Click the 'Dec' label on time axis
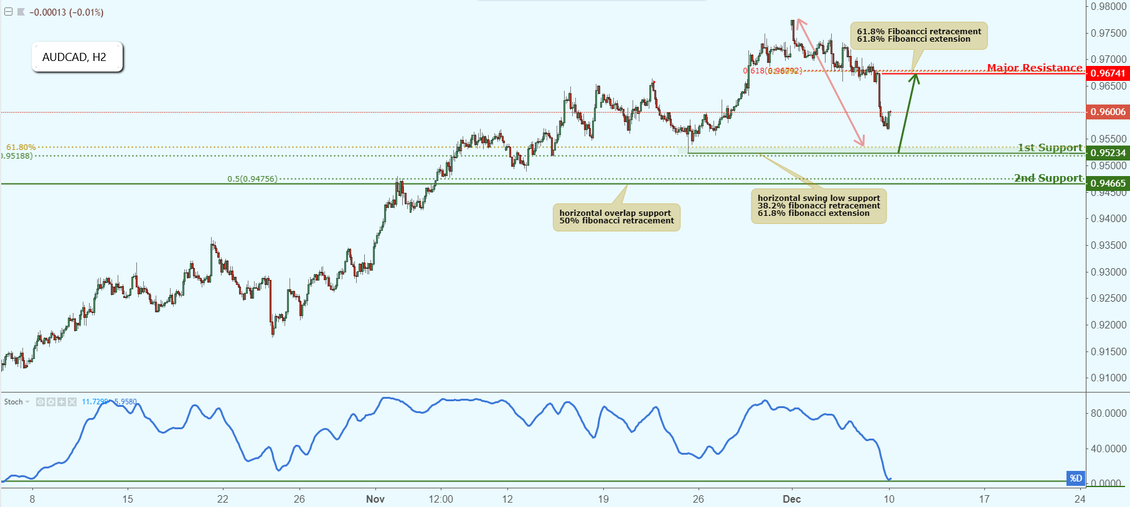The image size is (1130, 507). 792,499
